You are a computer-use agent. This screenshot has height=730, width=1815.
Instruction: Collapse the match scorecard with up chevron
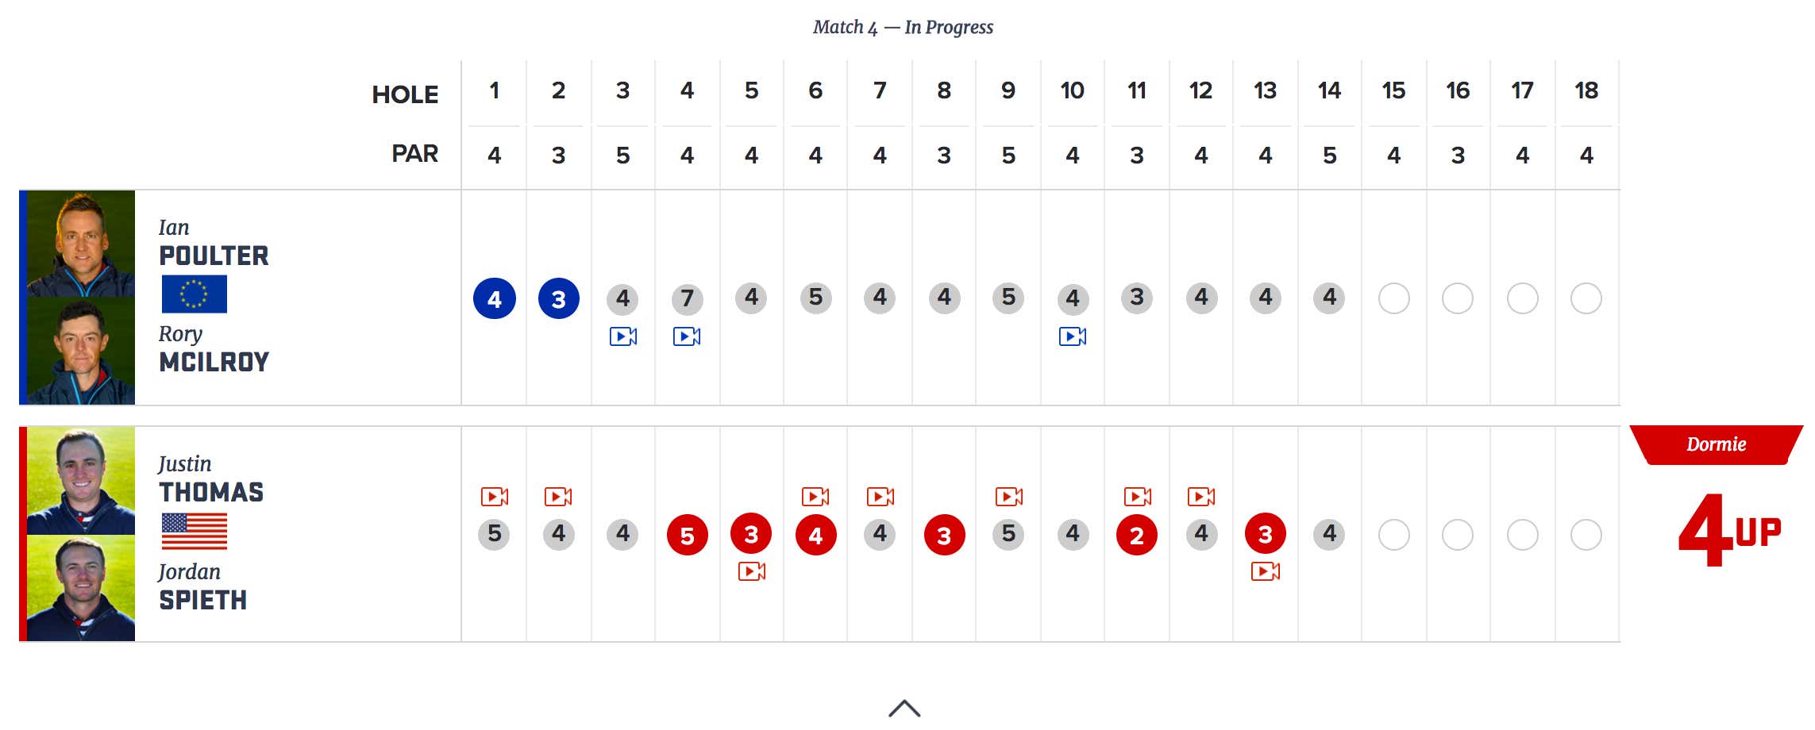(x=904, y=708)
